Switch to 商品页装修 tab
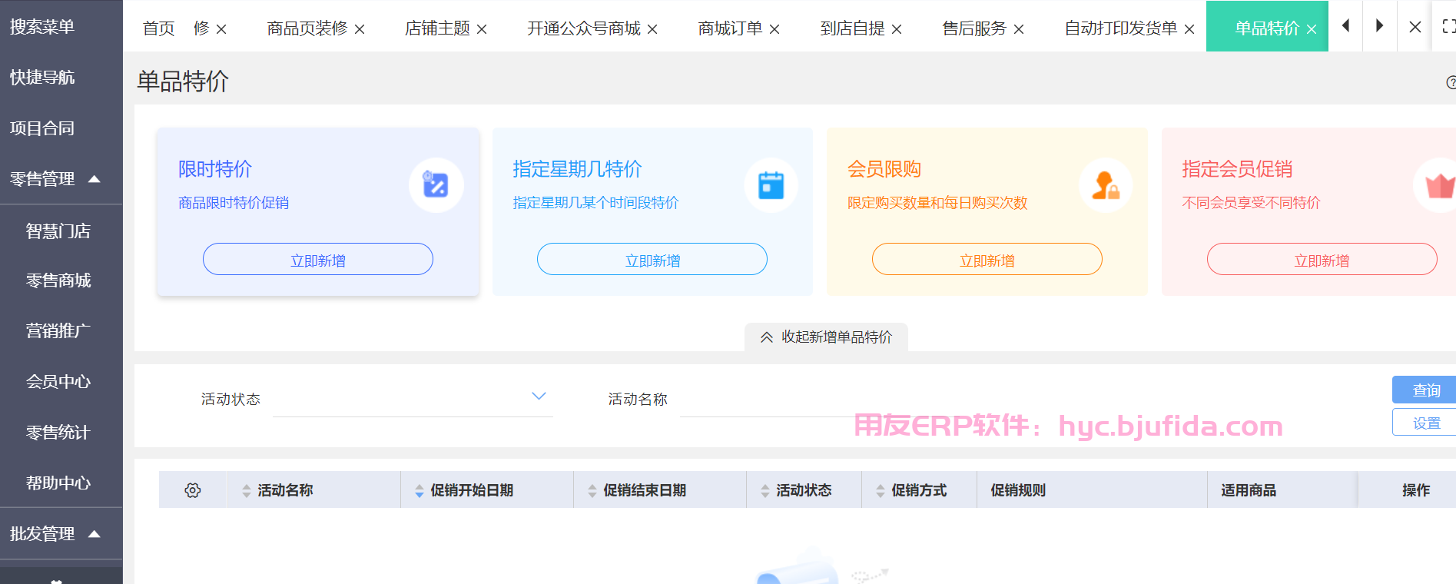1456x584 pixels. click(307, 28)
